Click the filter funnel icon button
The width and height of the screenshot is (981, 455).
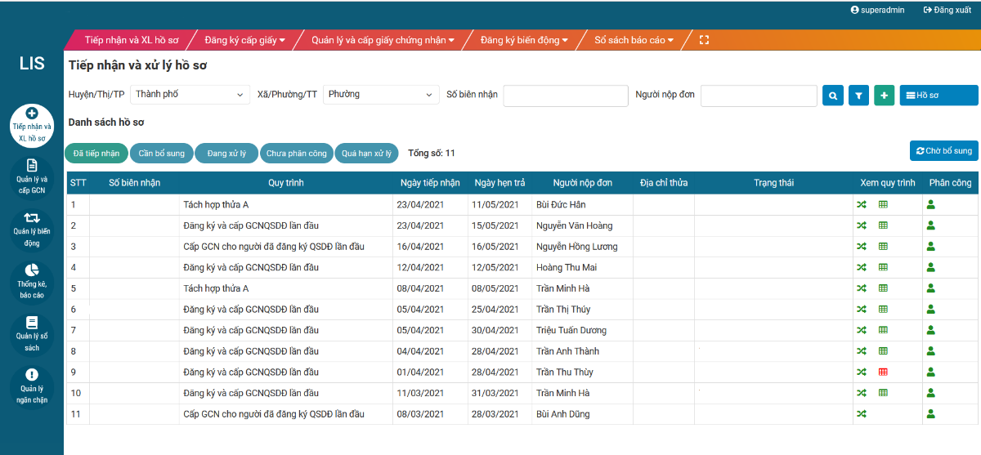click(858, 96)
